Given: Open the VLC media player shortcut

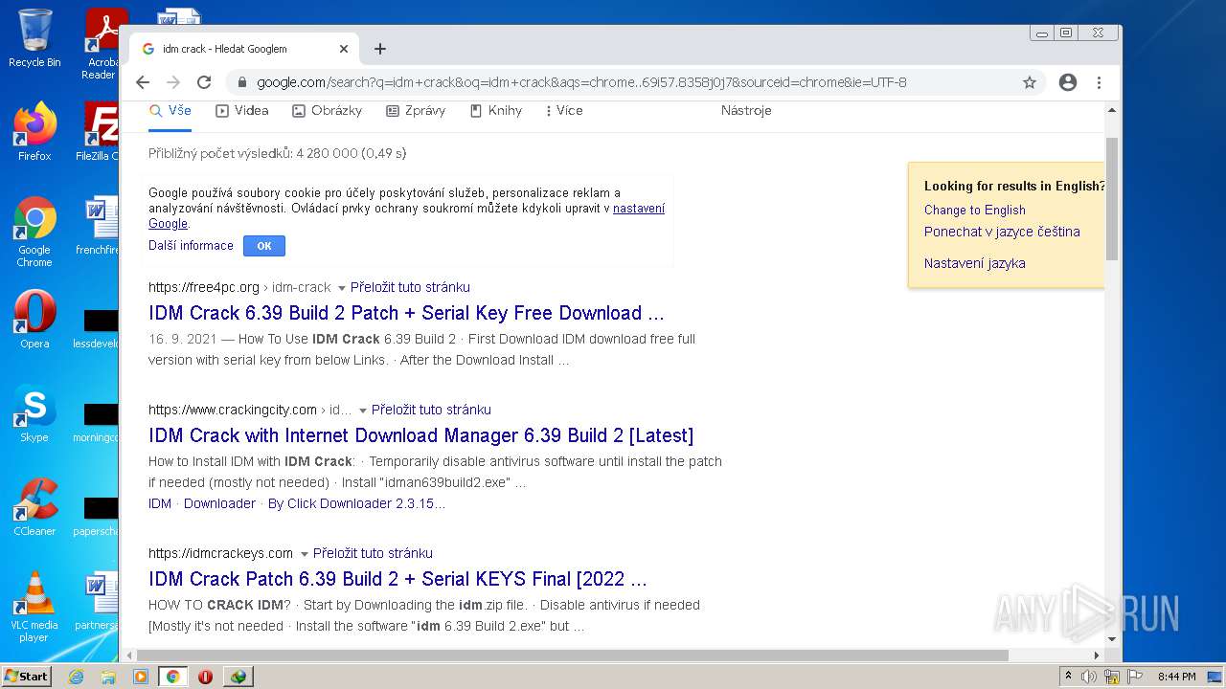Looking at the screenshot, I should [34, 607].
